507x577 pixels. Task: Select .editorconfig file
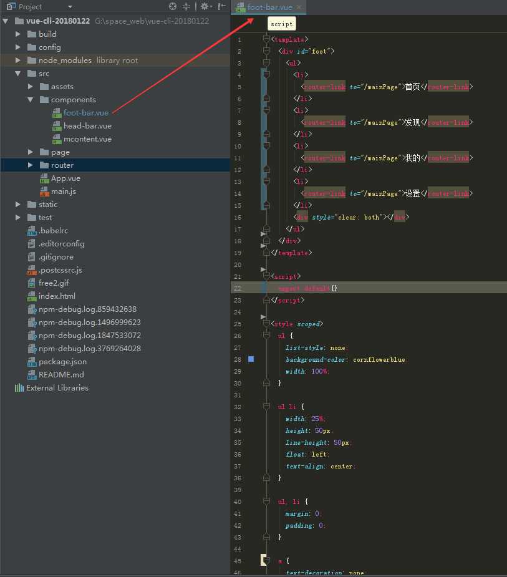click(x=62, y=244)
